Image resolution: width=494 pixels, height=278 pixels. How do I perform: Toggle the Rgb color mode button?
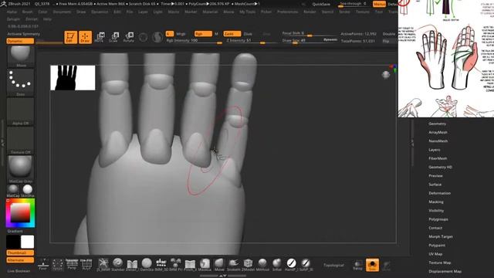203,34
